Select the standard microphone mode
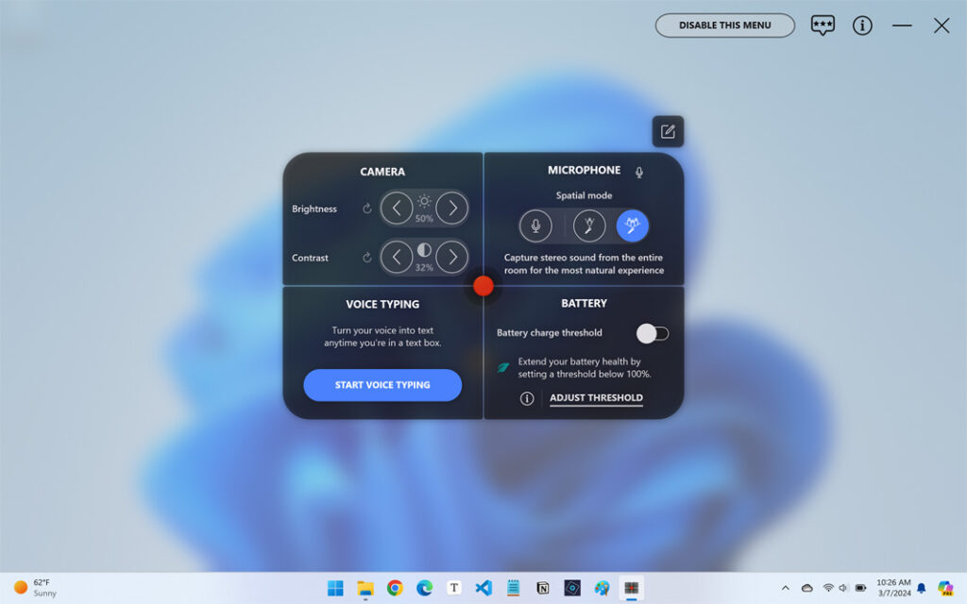The image size is (967, 604). pyautogui.click(x=535, y=226)
